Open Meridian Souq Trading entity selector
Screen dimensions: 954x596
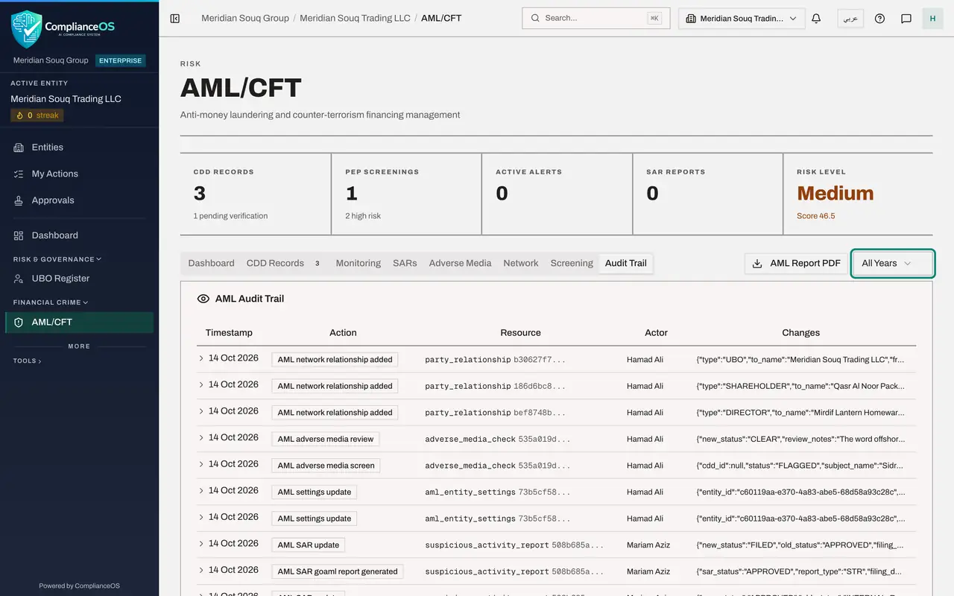(742, 18)
